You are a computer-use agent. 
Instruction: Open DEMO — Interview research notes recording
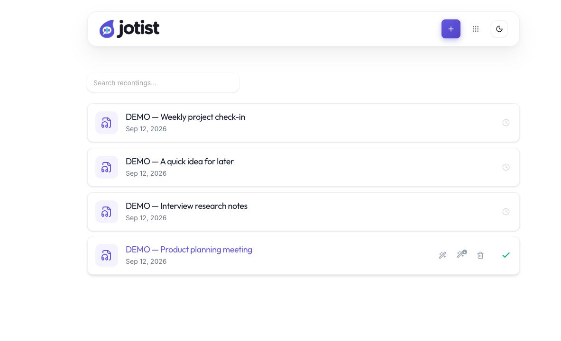point(186,206)
